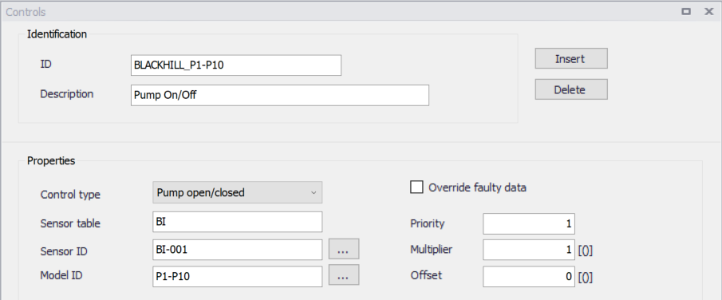Viewport: 722px width, 300px height.
Task: Select the Override faulty data label
Action: (477, 187)
